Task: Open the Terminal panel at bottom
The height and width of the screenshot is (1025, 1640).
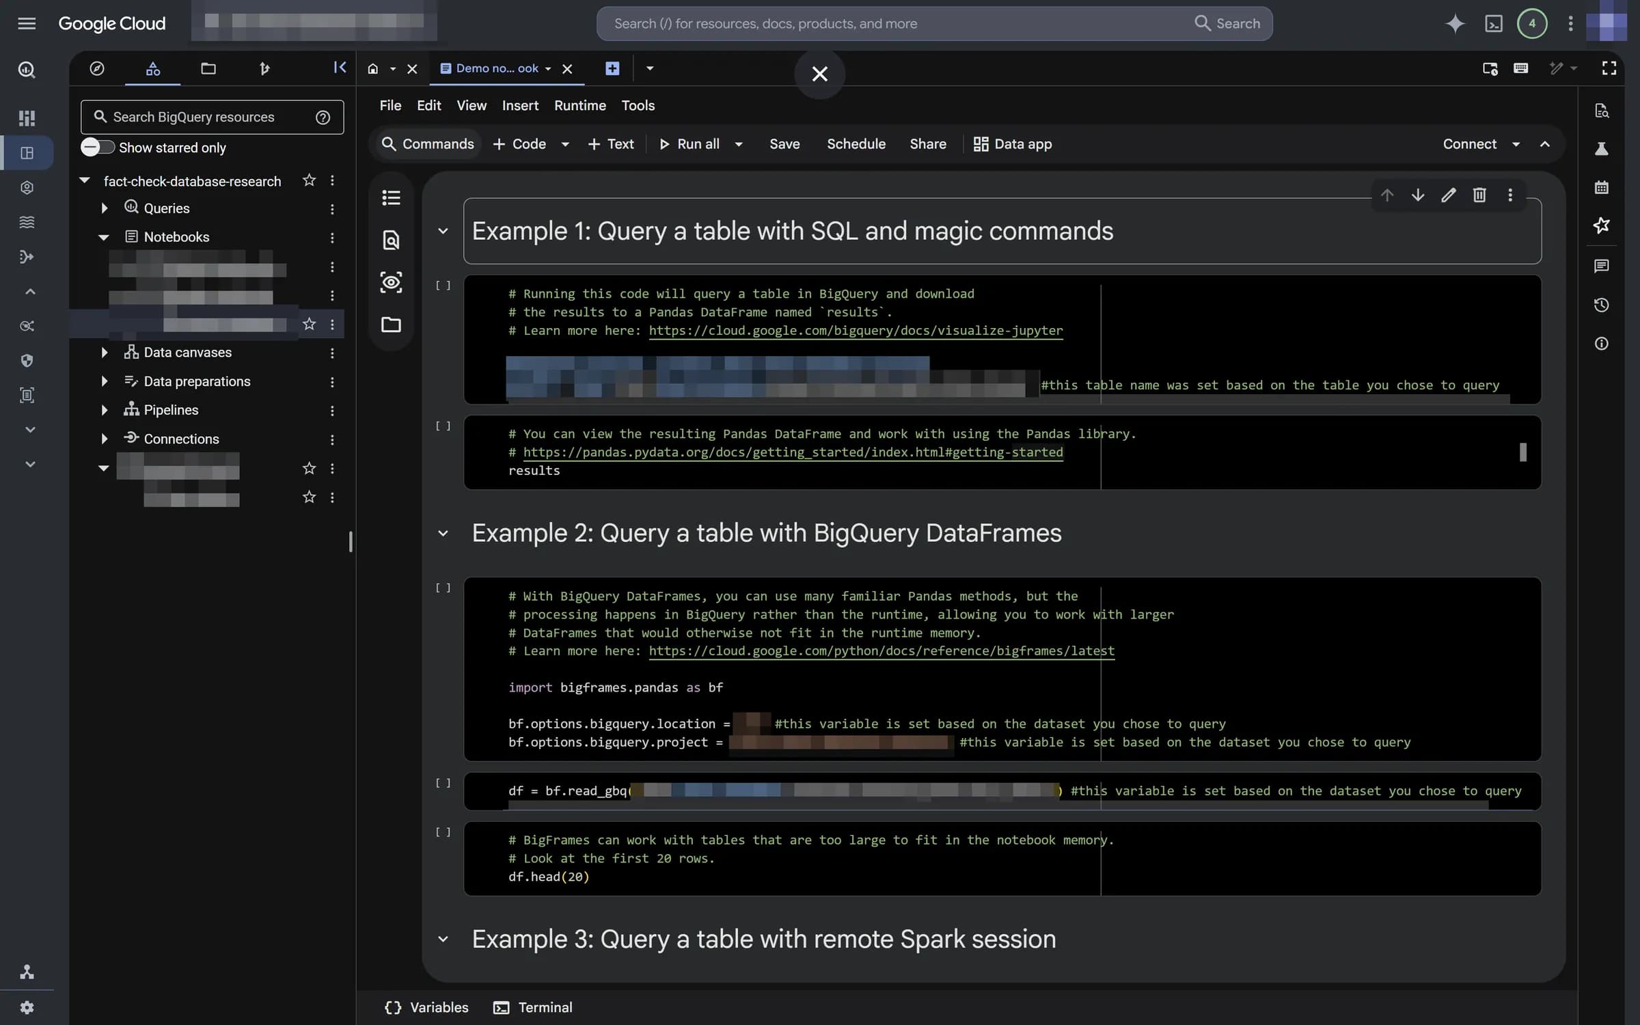Action: pyautogui.click(x=533, y=1007)
